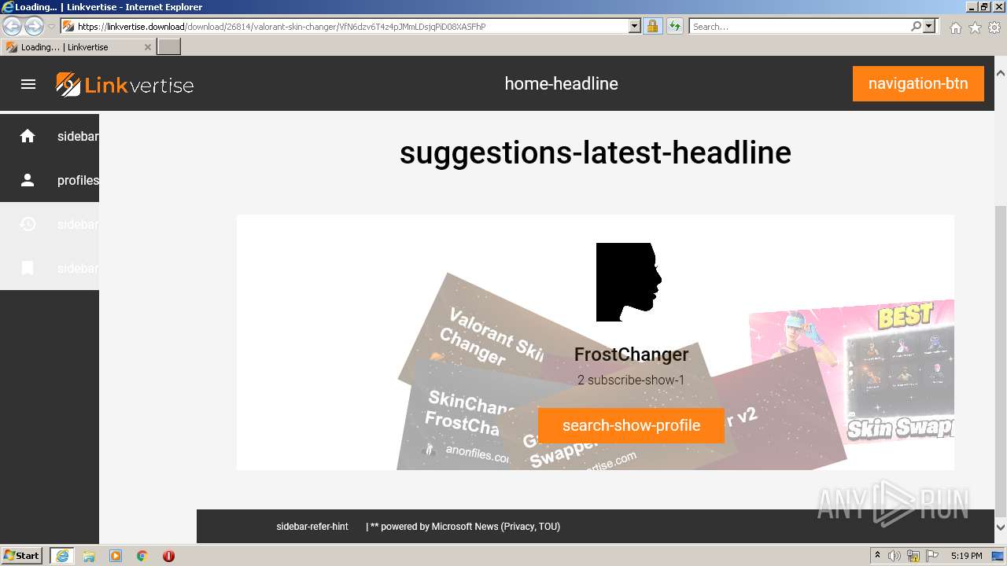Refresh the page with the green arrows icon
The height and width of the screenshot is (566, 1007).
(674, 26)
